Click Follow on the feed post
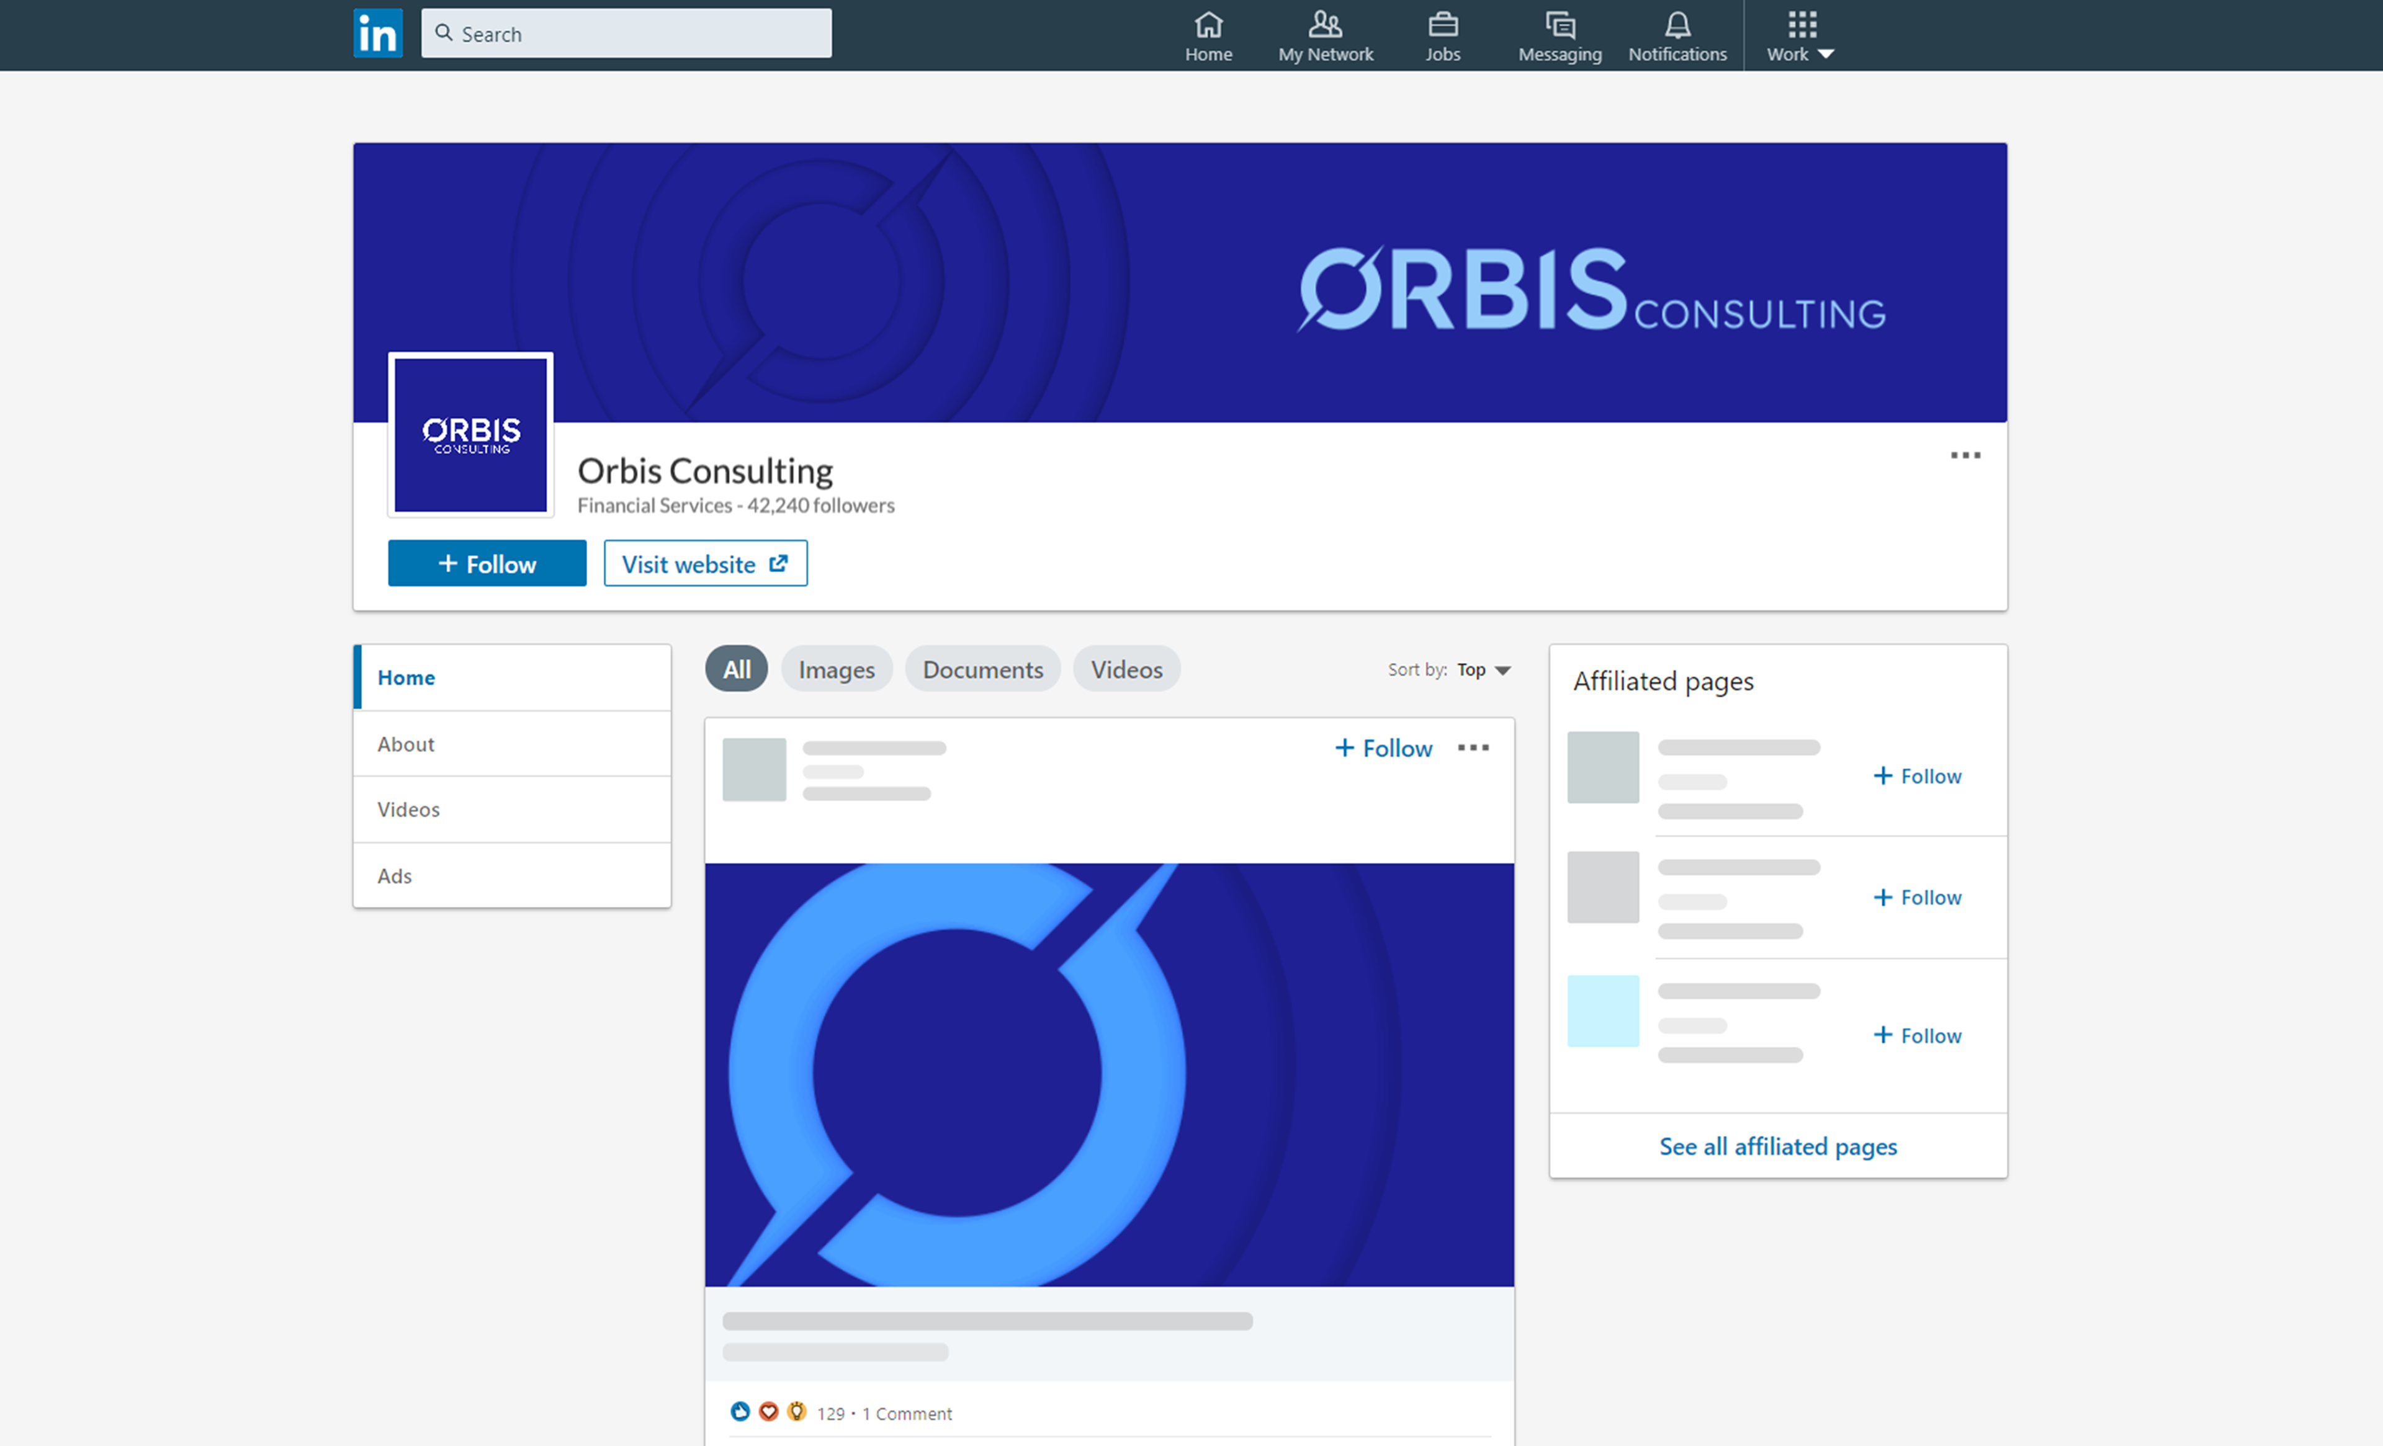2383x1446 pixels. (1383, 748)
